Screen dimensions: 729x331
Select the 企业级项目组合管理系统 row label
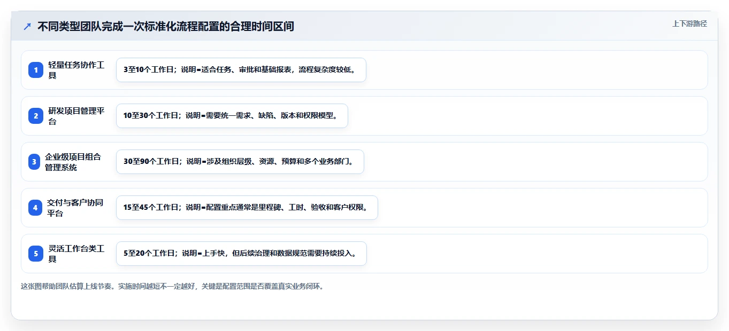[73, 162]
